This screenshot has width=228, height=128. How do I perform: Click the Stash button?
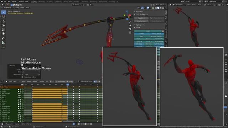pyautogui.click(x=69, y=81)
